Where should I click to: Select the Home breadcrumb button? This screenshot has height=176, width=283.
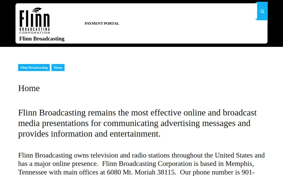[x=58, y=68]
